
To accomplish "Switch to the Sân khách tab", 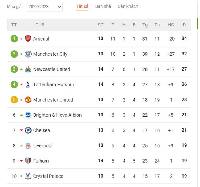I will (x=128, y=6).
